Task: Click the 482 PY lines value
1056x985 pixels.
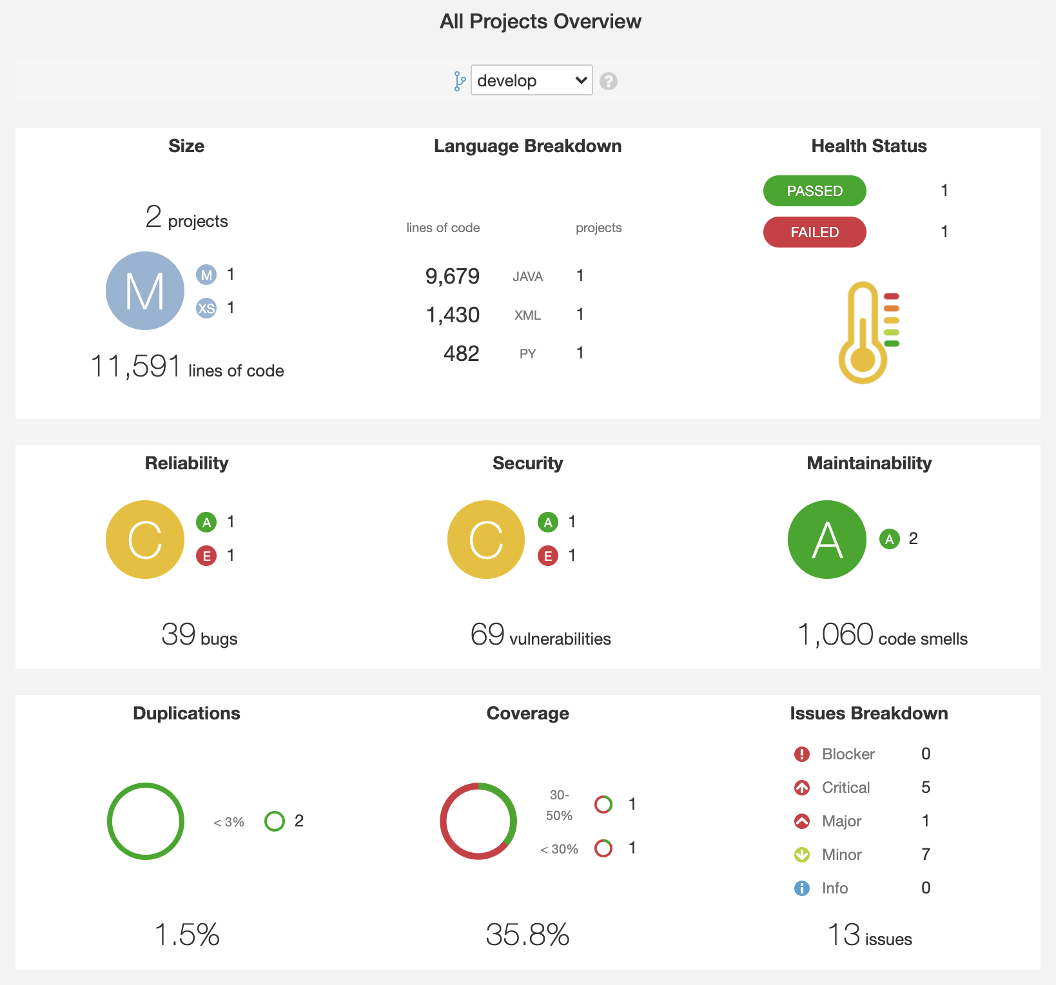Action: tap(462, 354)
